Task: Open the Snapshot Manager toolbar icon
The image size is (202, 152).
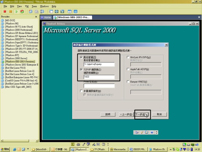Action: coord(42,11)
